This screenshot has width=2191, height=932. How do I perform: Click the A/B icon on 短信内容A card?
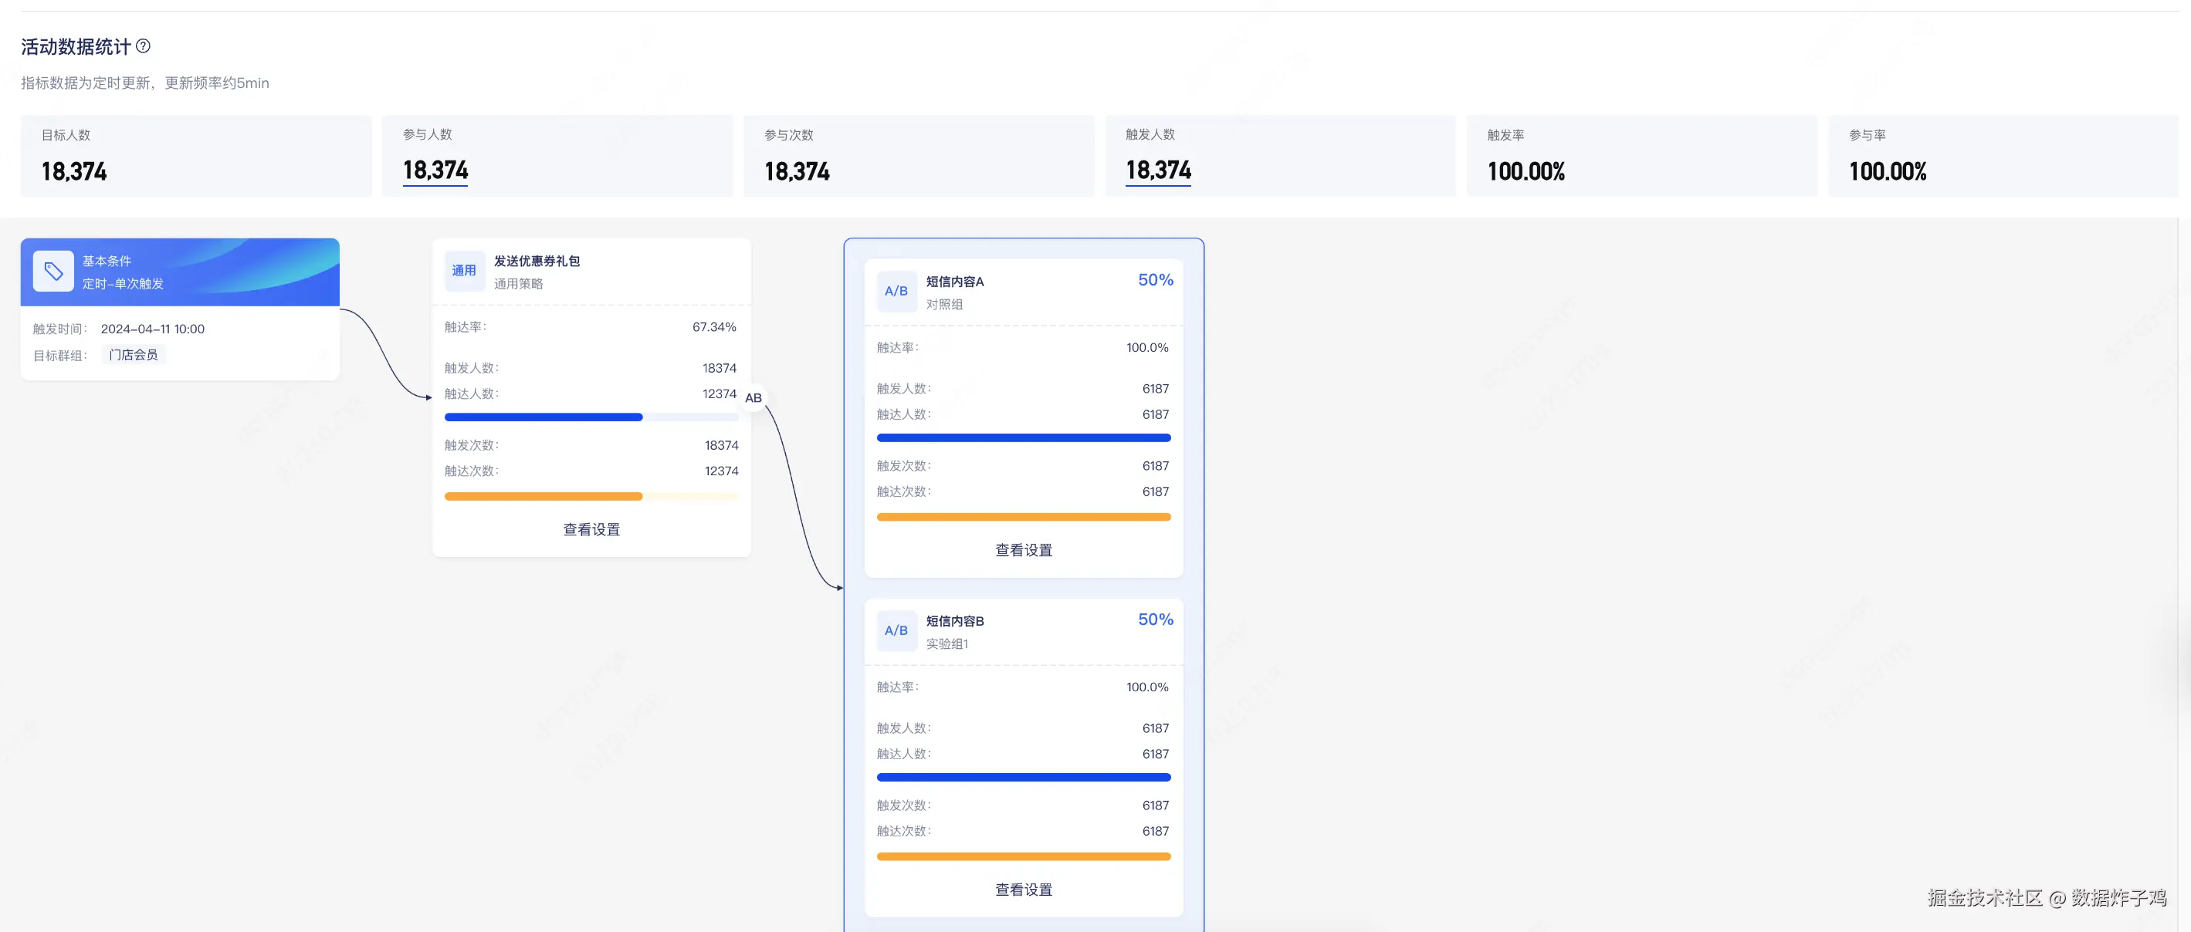tap(896, 292)
